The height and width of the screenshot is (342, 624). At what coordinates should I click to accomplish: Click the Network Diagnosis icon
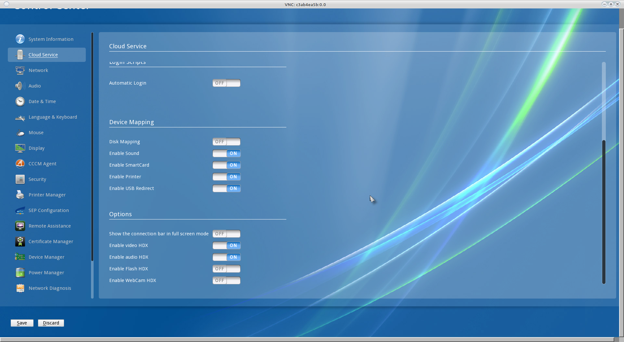(20, 288)
